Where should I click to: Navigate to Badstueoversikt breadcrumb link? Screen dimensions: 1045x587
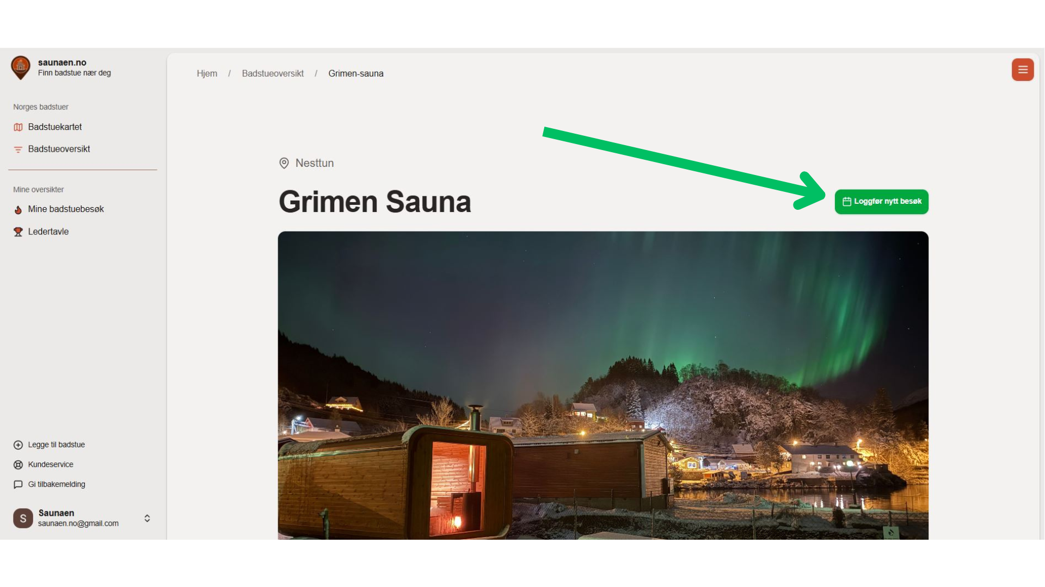coord(273,73)
